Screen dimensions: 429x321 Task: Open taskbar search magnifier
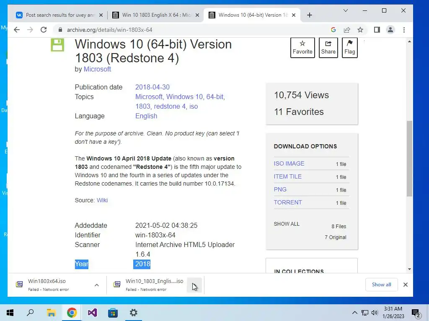[30, 313]
